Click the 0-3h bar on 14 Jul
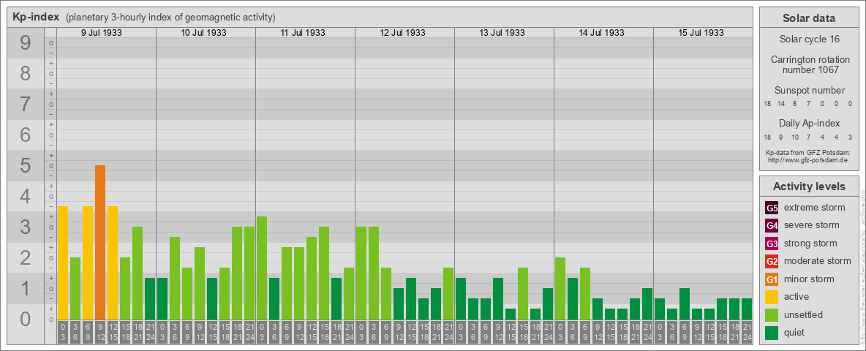866x351 pixels. pos(560,289)
